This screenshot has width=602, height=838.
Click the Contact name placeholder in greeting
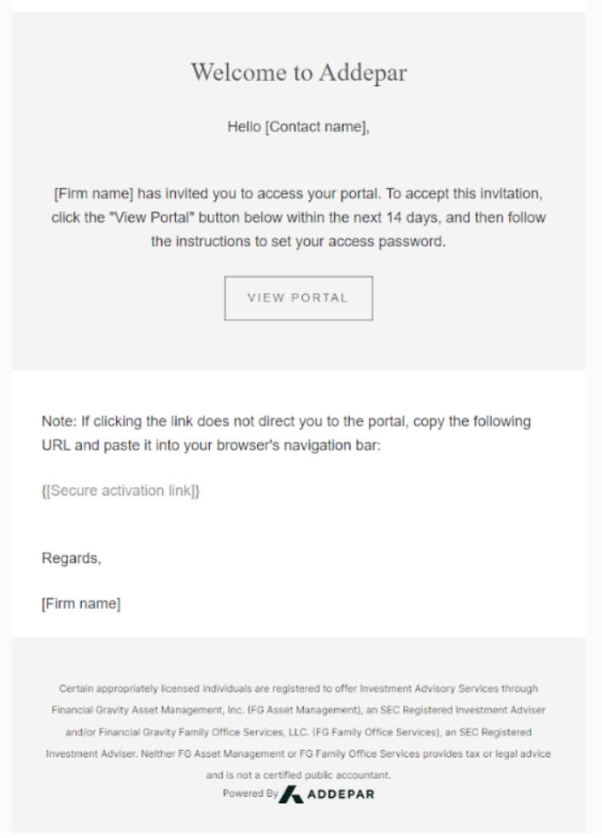315,126
